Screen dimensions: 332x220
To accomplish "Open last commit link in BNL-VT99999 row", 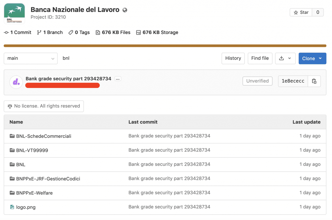I will tap(169, 150).
